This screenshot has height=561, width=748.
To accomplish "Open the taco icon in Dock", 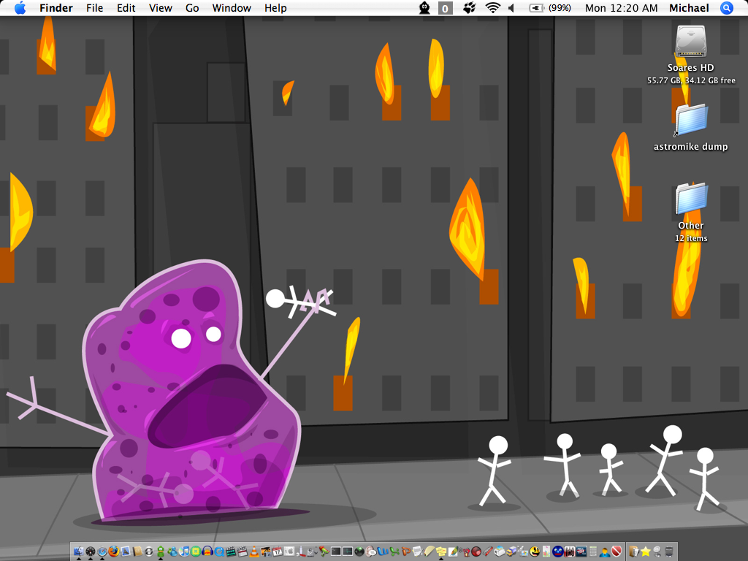I will (x=430, y=551).
